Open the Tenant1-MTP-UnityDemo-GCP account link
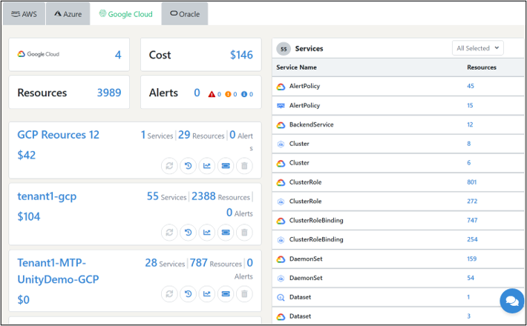Viewport: 527px width, 326px height. point(58,271)
